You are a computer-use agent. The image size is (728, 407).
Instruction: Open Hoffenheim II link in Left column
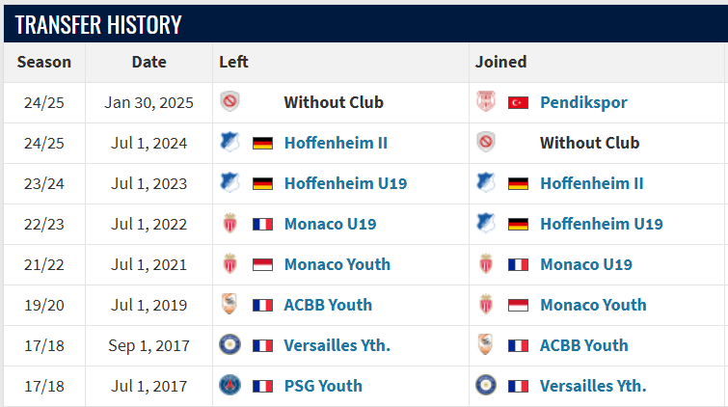coord(336,143)
